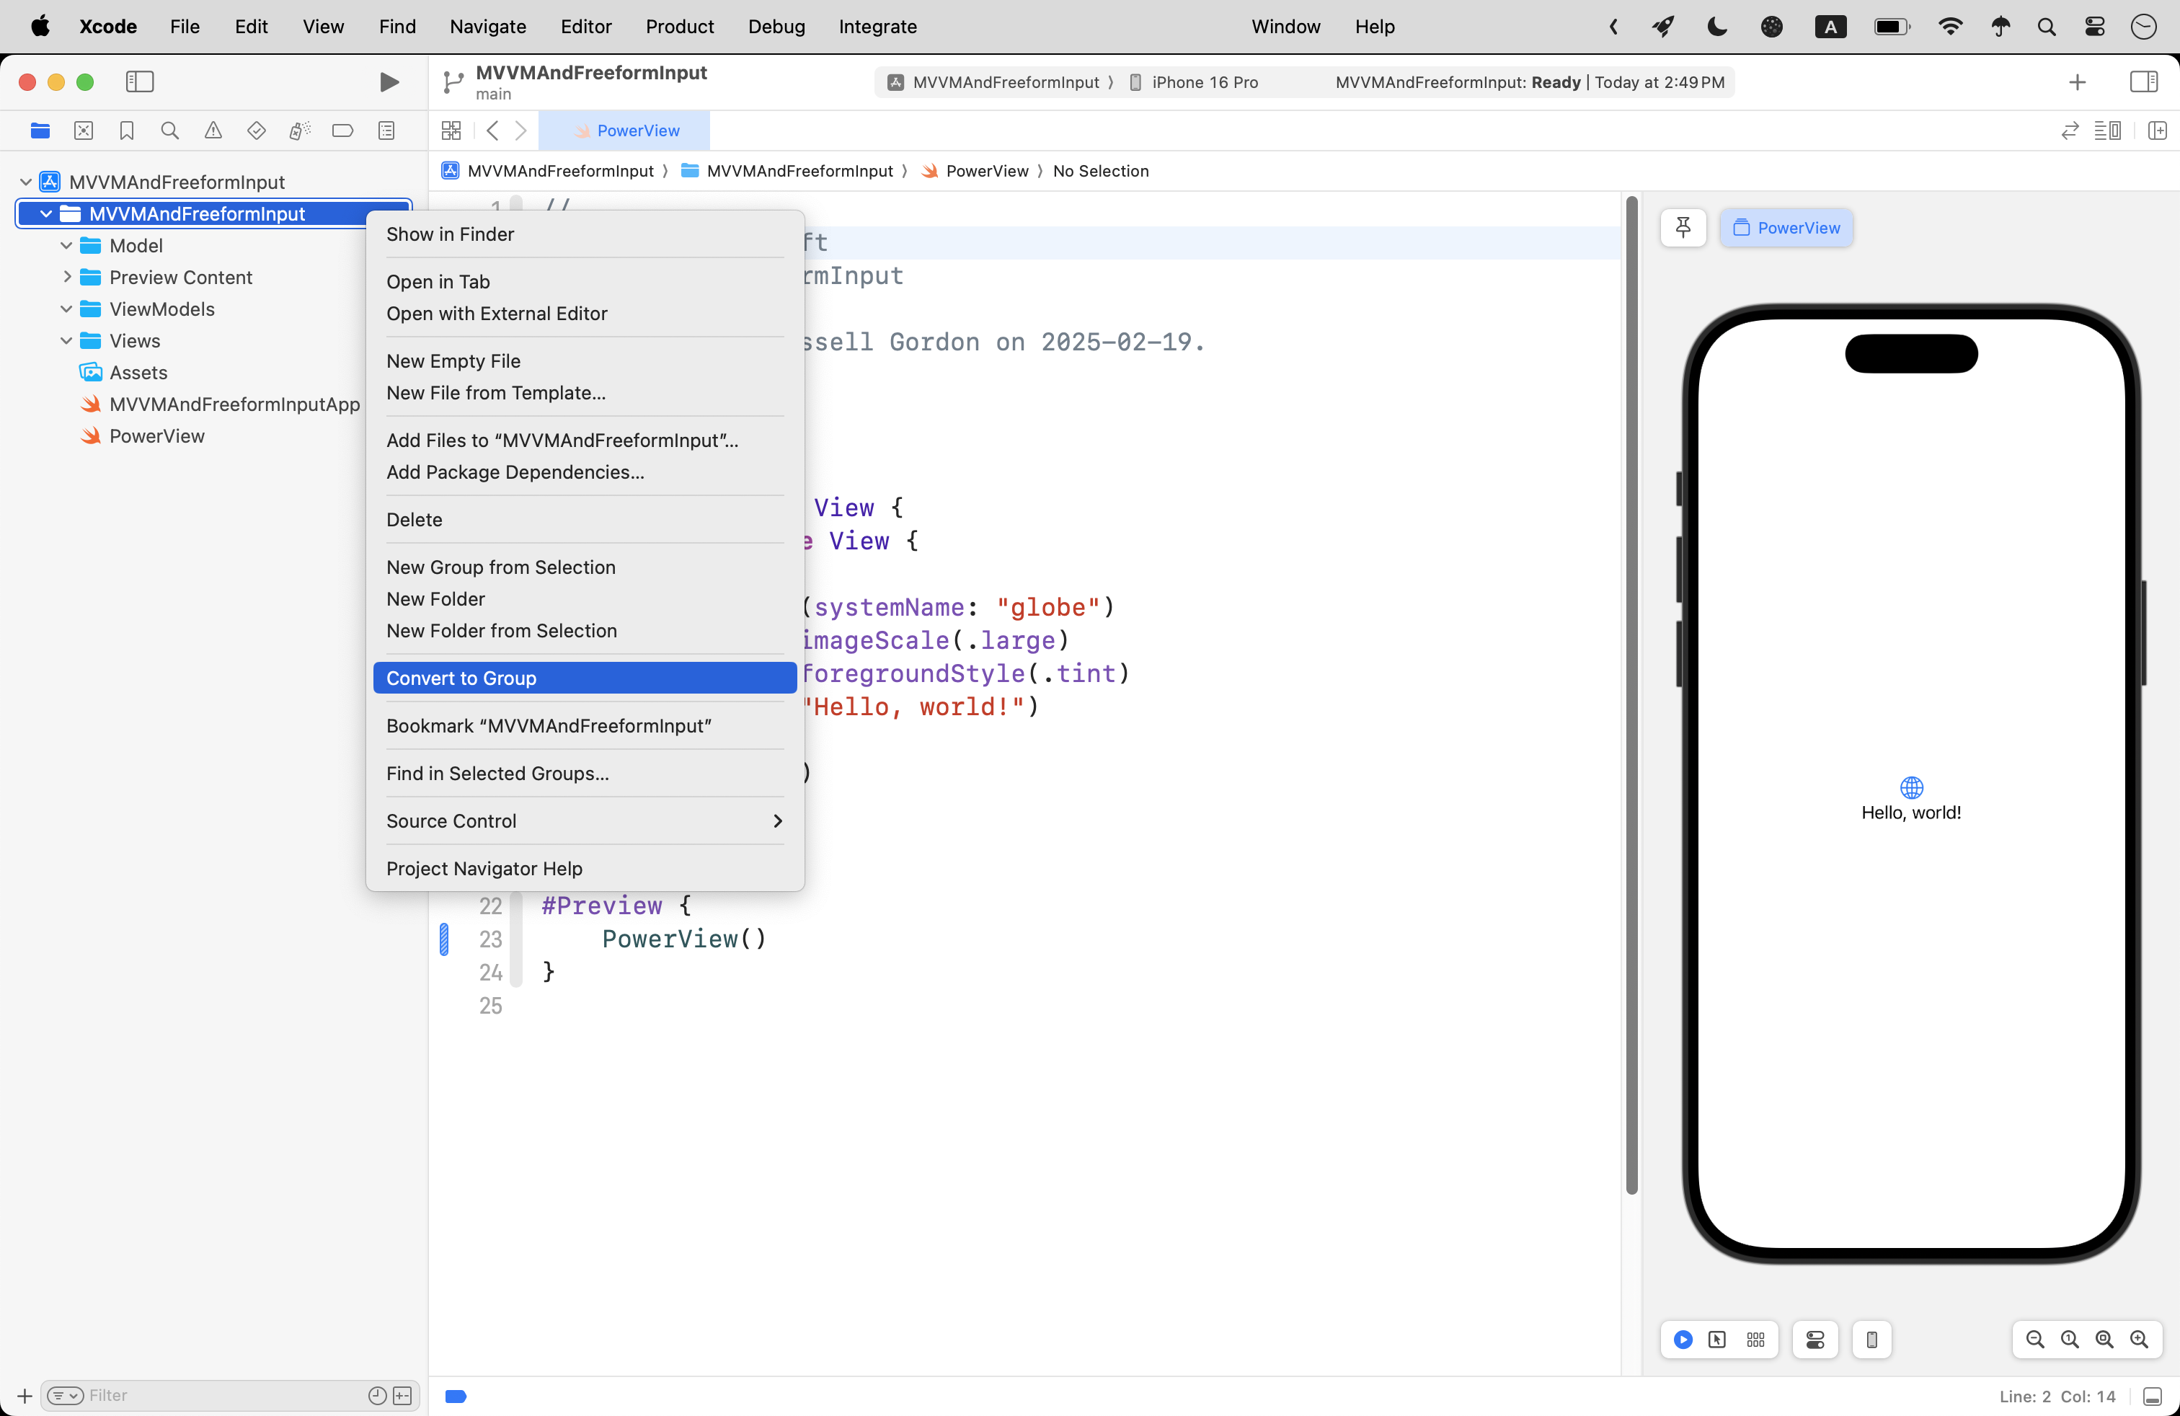
Task: Click the live preview play icon
Action: [x=1683, y=1340]
